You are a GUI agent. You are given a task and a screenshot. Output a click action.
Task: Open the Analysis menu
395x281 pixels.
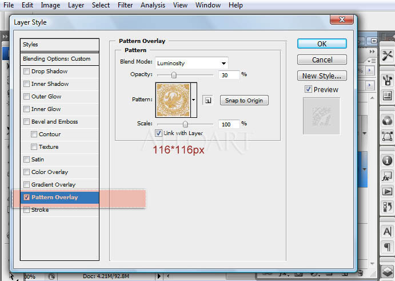153,5
